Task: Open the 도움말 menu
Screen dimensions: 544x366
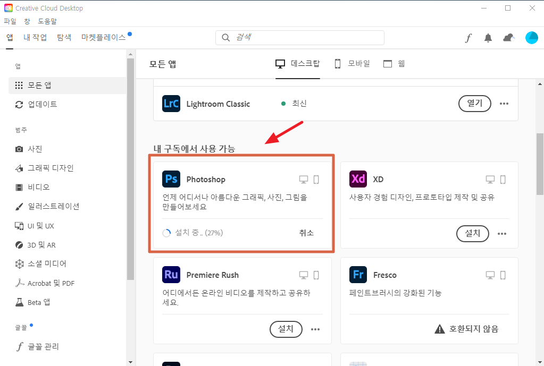Action: coord(47,21)
